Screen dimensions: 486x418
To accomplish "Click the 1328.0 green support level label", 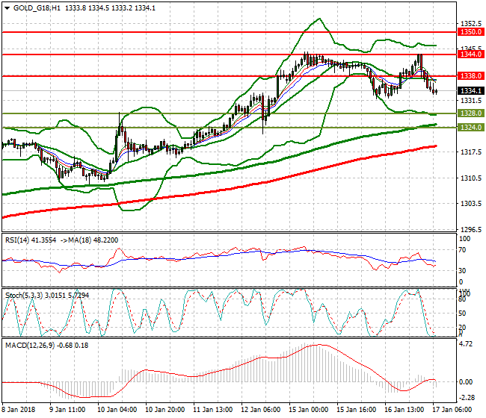I will click(471, 113).
